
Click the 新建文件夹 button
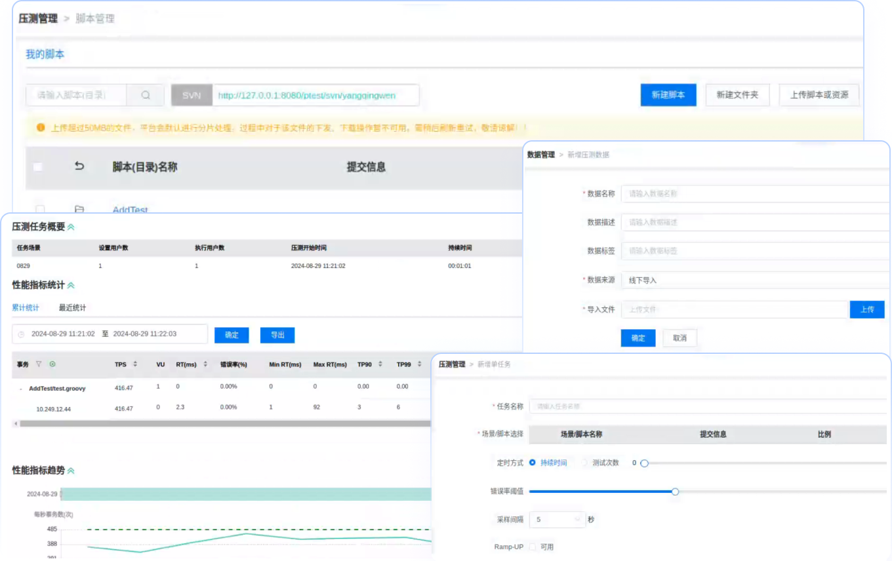737,95
